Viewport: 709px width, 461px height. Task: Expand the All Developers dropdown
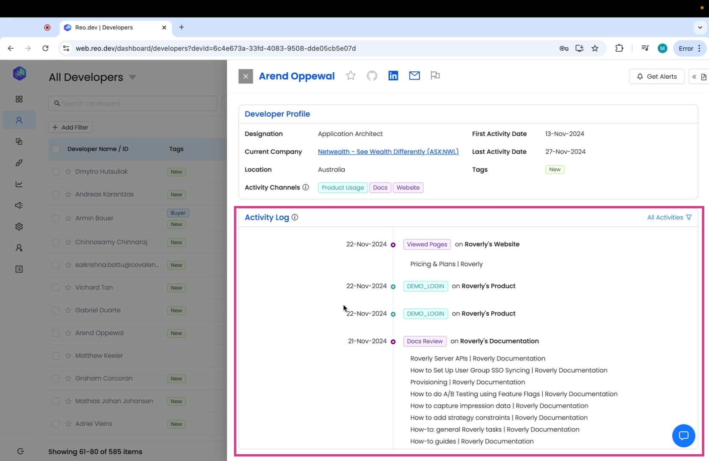click(133, 77)
